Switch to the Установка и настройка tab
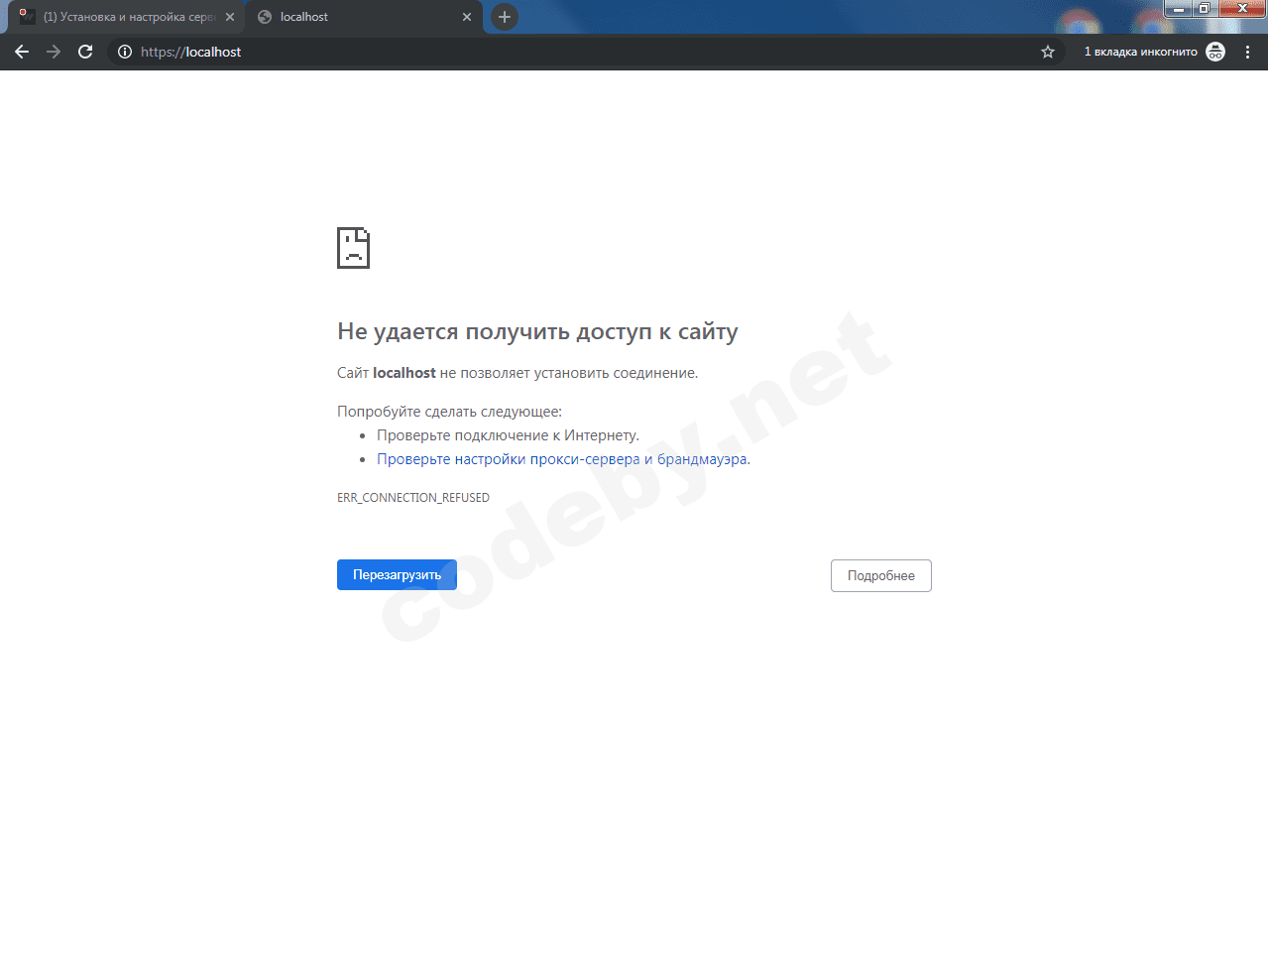 [x=126, y=17]
